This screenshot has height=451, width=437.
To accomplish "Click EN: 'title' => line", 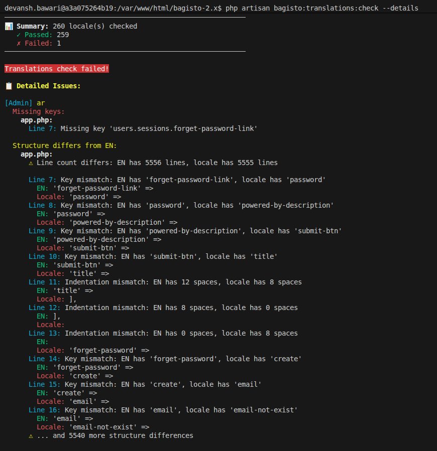I will [x=65, y=291].
